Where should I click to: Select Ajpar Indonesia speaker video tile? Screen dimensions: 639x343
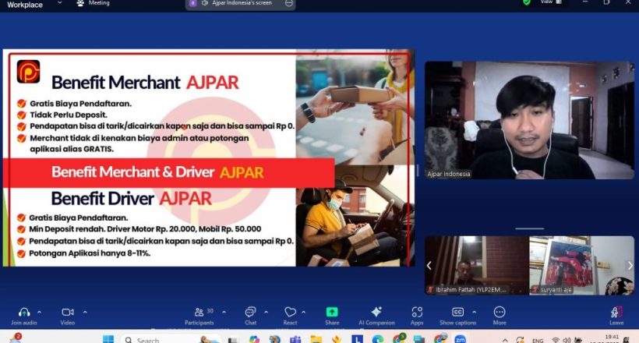[x=529, y=120]
